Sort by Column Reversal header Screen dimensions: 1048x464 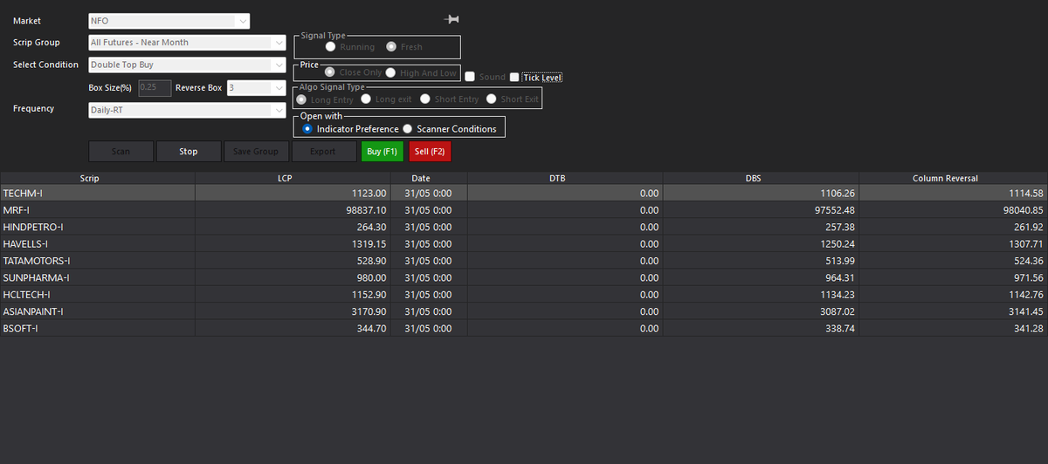tap(951, 178)
